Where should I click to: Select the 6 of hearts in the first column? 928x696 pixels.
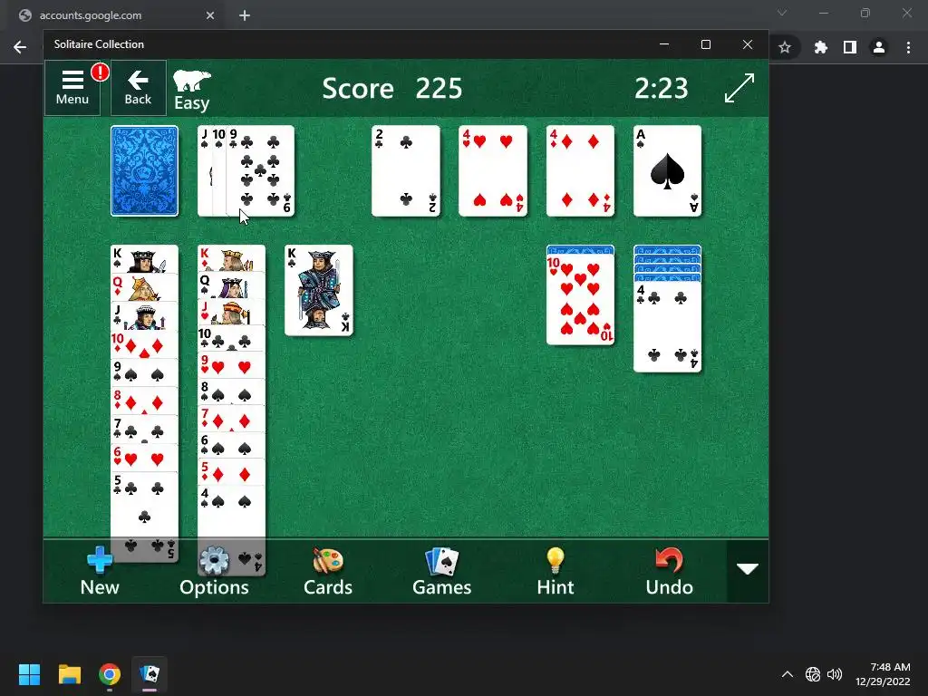coord(144,458)
